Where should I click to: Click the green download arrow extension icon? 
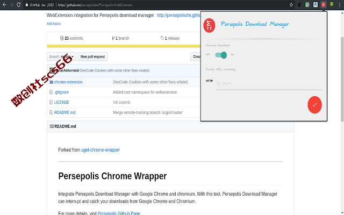(x=332, y=5)
